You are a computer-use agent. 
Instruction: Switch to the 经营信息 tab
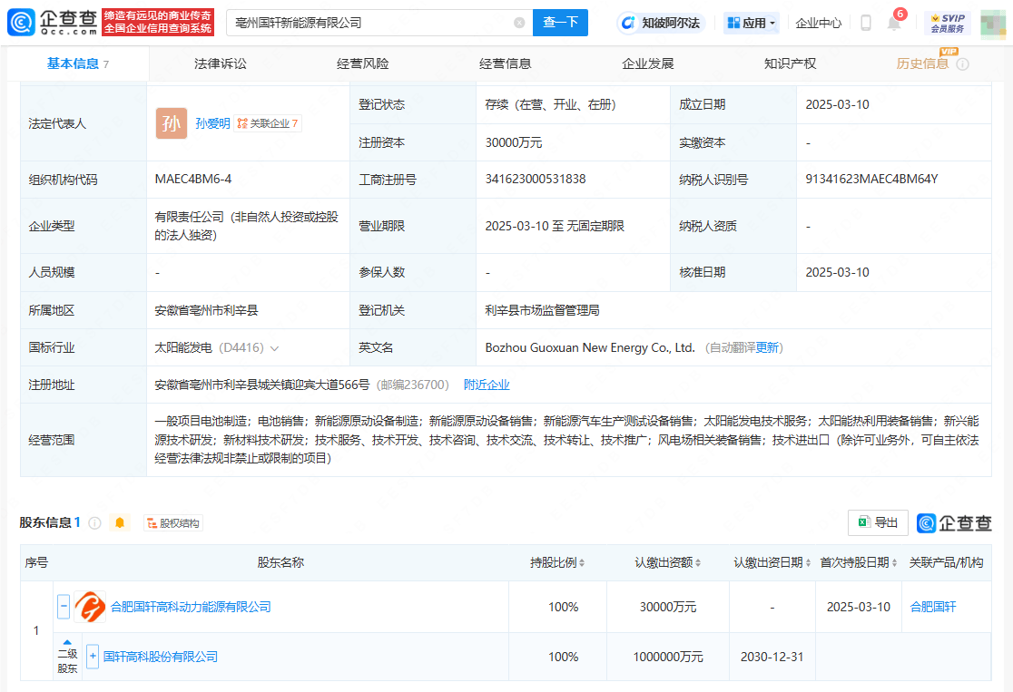tap(506, 63)
